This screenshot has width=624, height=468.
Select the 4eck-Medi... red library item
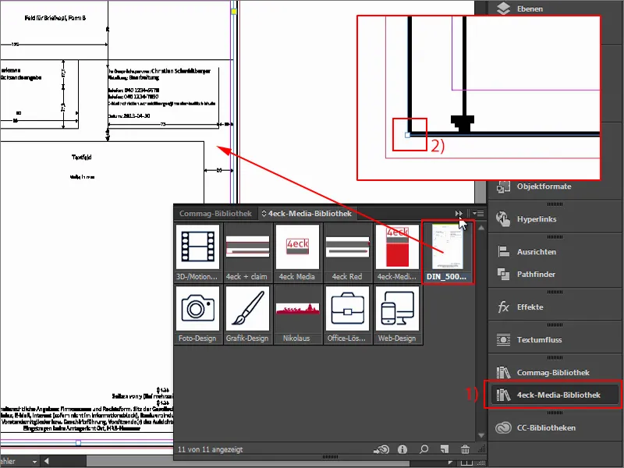click(x=397, y=253)
